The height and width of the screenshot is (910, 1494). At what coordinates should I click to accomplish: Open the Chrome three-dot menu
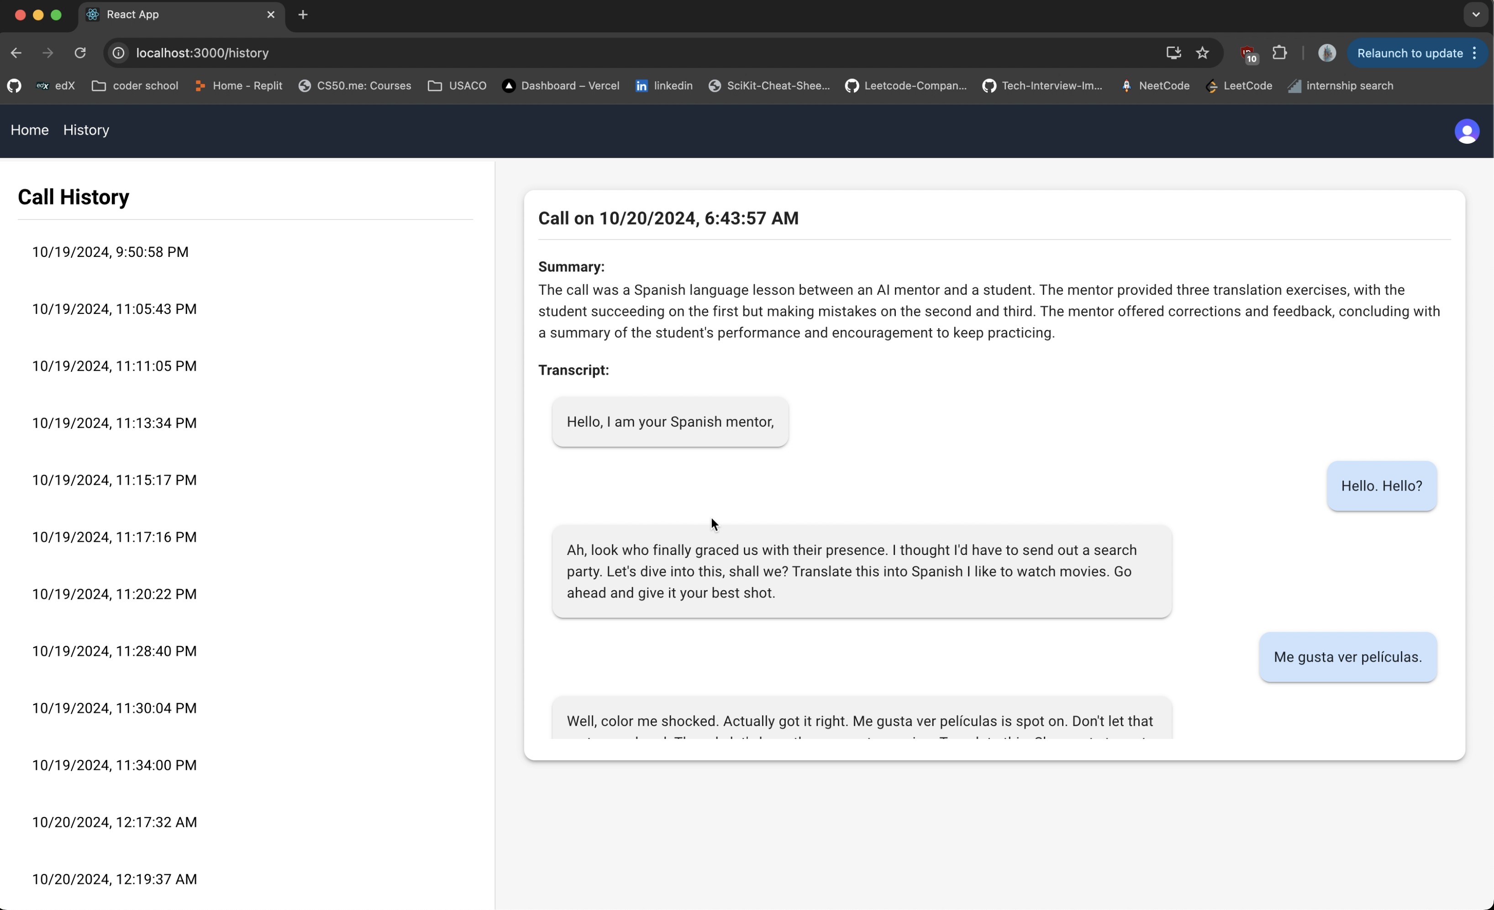pyautogui.click(x=1475, y=52)
